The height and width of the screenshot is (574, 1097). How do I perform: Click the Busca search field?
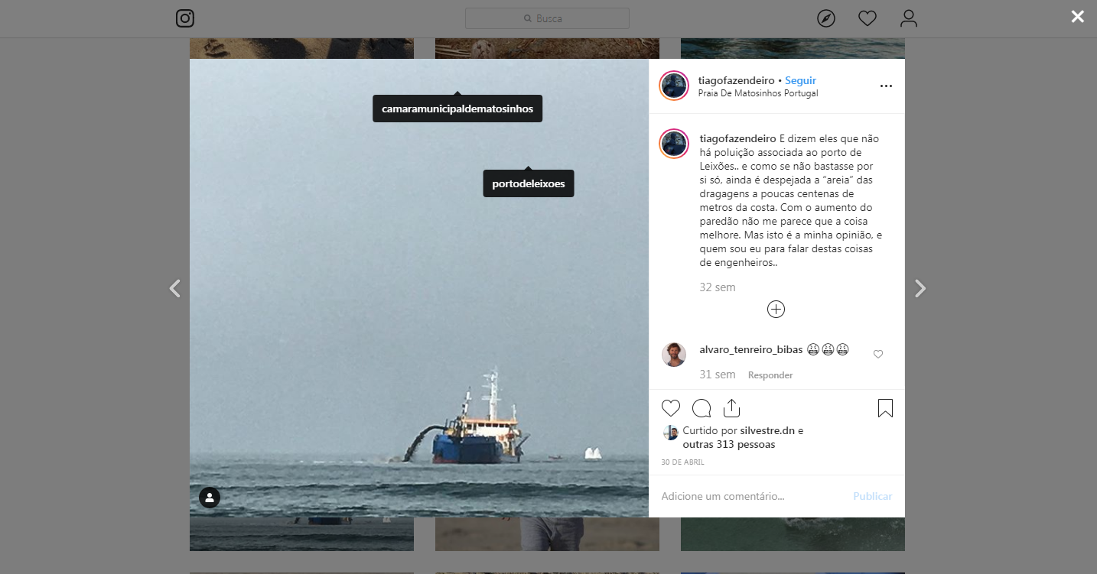547,18
